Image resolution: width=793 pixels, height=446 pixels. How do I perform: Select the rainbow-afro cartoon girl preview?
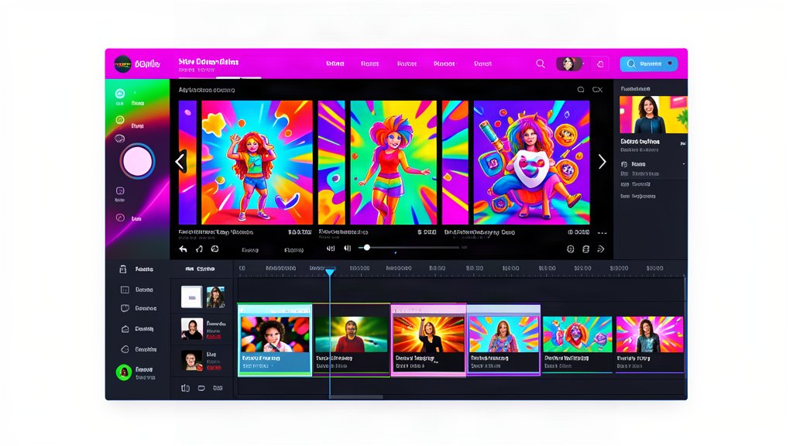click(x=393, y=163)
